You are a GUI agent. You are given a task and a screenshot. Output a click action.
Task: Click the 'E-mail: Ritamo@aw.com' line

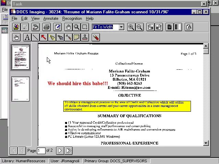coord(129,87)
